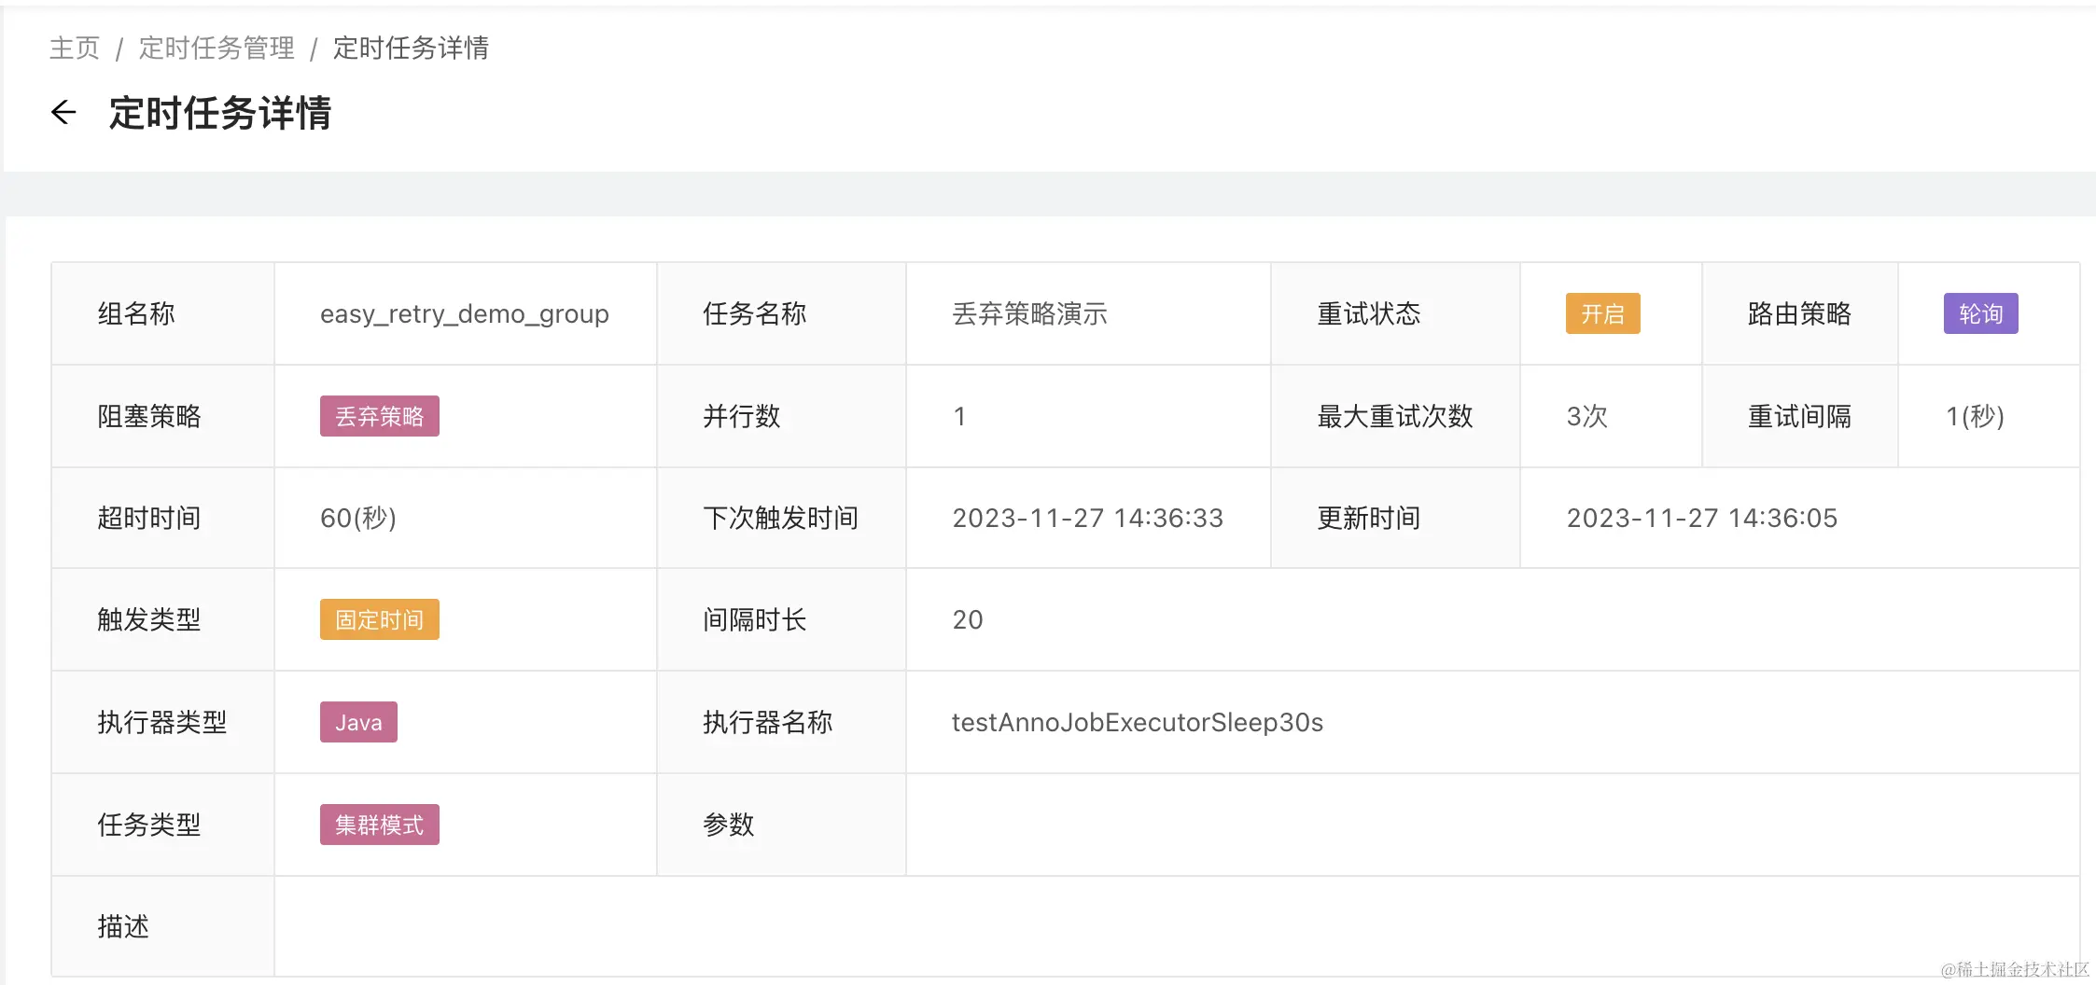Click the 阻塞策略 label cell

[x=162, y=416]
